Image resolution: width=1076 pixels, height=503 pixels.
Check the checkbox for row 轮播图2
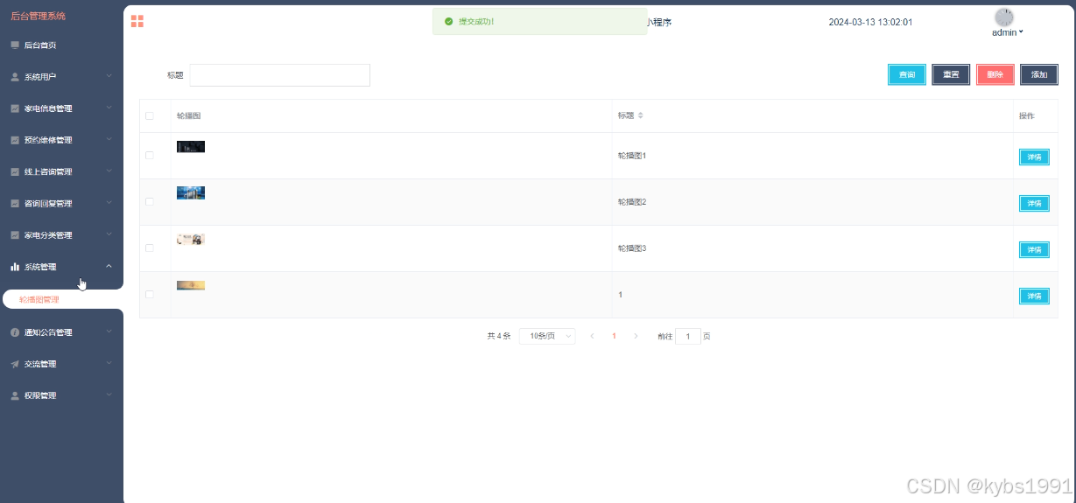click(x=149, y=201)
